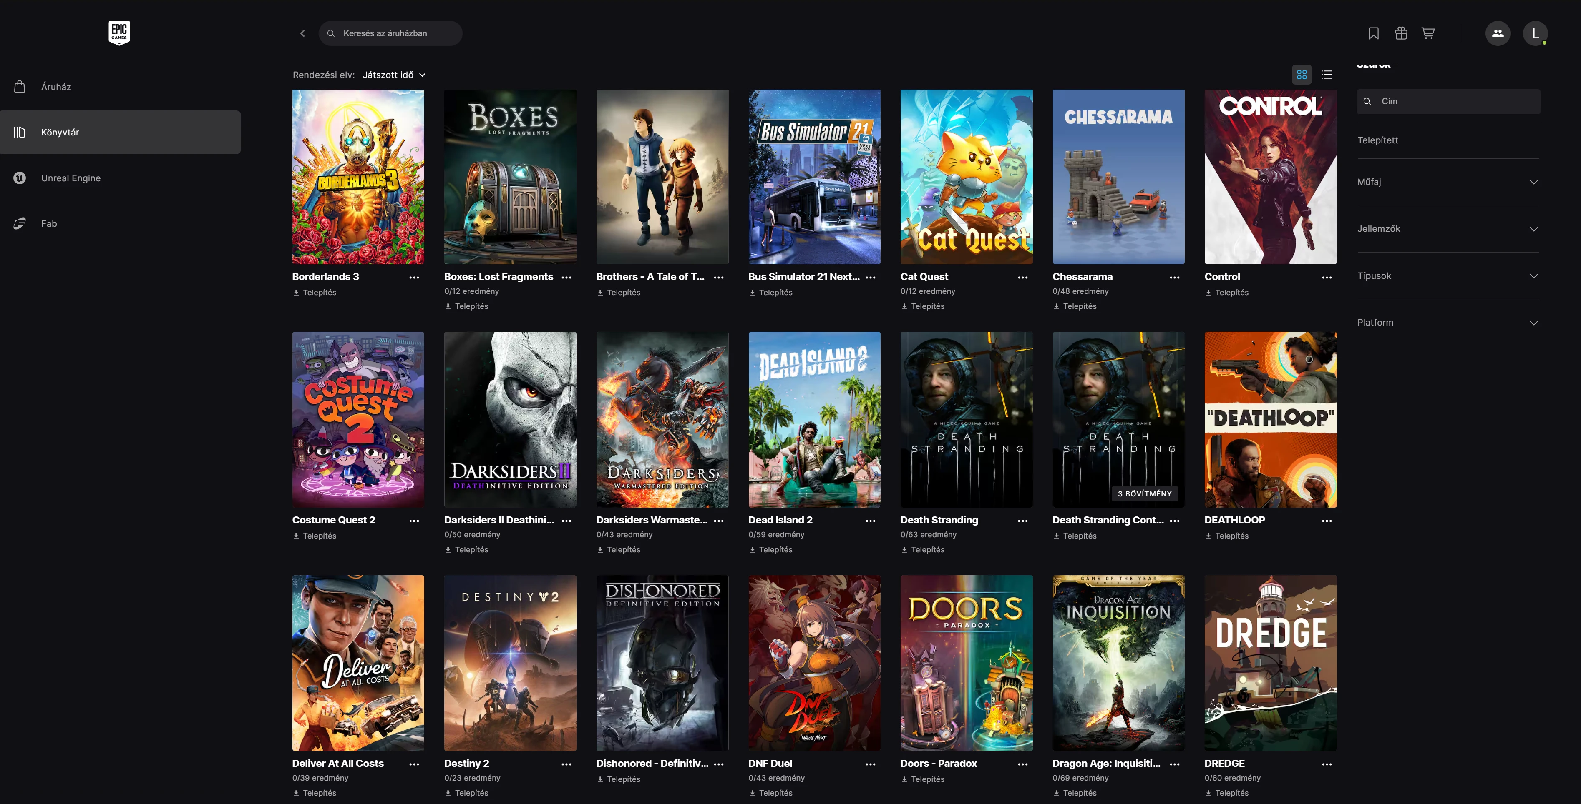Open the wishlist bookmark icon
1581x804 pixels.
point(1374,33)
